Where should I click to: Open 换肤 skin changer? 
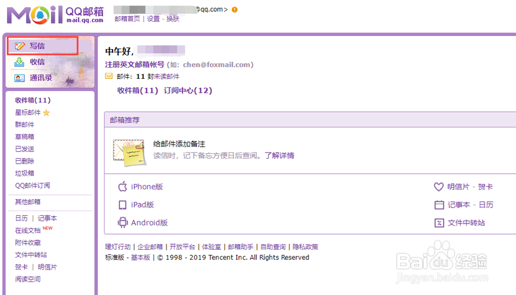(173, 19)
